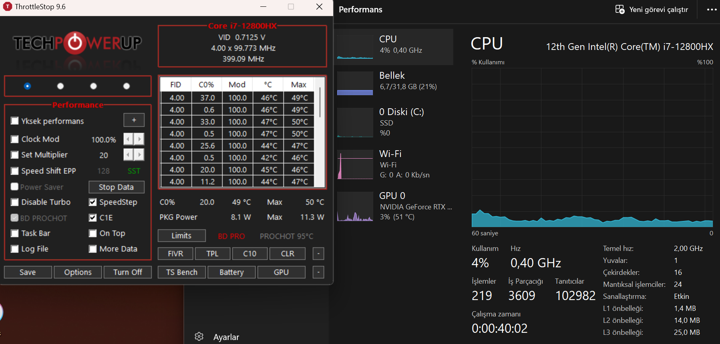
Task: Click the CPU usage graph in Task Manager
Action: (x=592, y=147)
